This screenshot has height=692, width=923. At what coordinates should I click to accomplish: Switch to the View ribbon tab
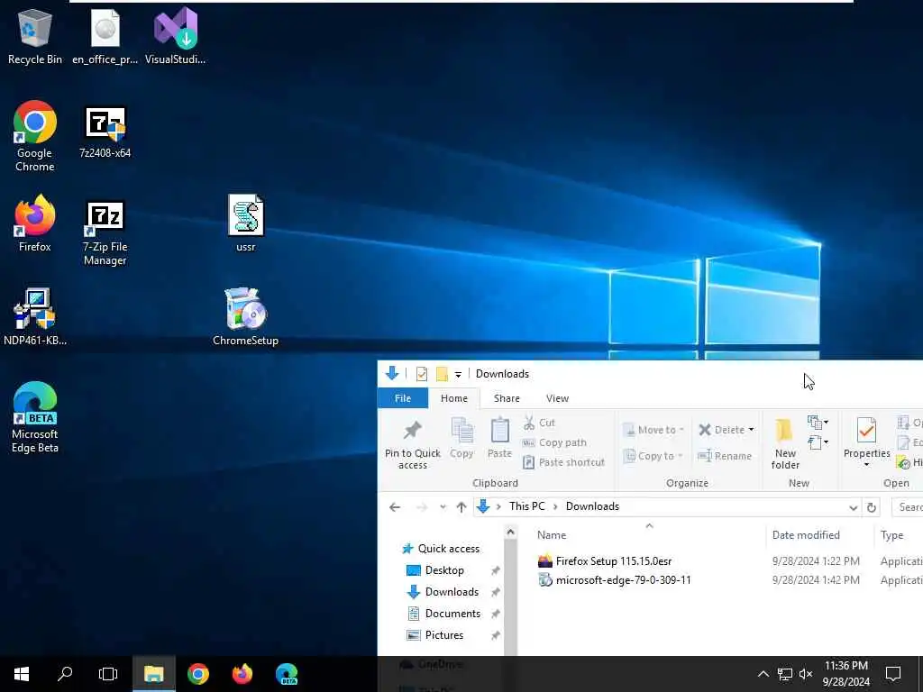click(557, 398)
